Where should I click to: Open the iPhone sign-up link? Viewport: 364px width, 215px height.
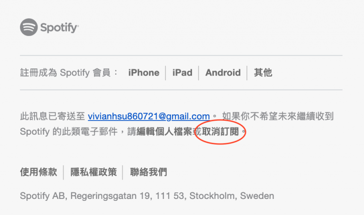click(x=144, y=73)
